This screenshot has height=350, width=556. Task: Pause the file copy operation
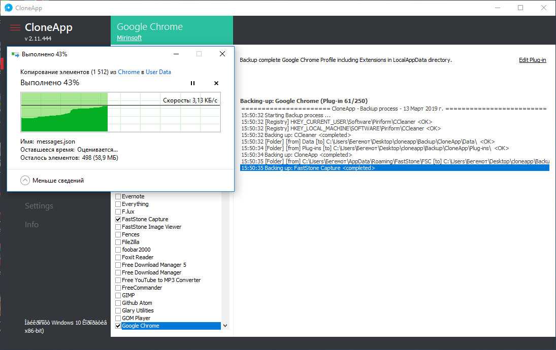click(192, 83)
